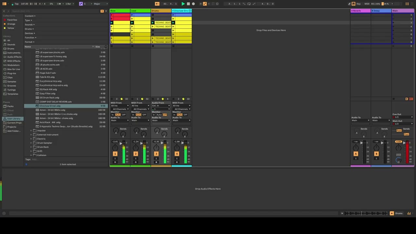Toggle MIDI map mode
The image size is (416, 234).
pyautogui.click(x=367, y=4)
